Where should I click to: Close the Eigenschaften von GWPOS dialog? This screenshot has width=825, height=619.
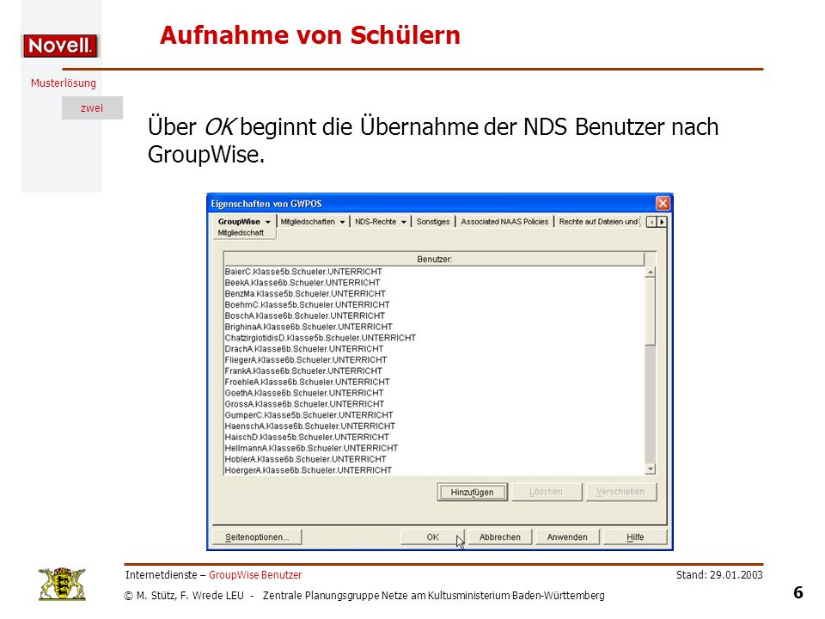[x=663, y=203]
